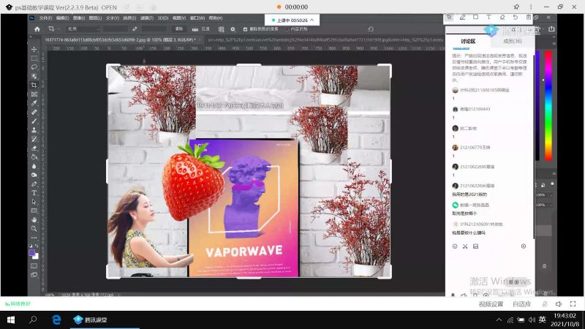Screen dimensions: 585x329
Task: Toggle the microphone icon in bottom bar
Action: tap(545, 304)
